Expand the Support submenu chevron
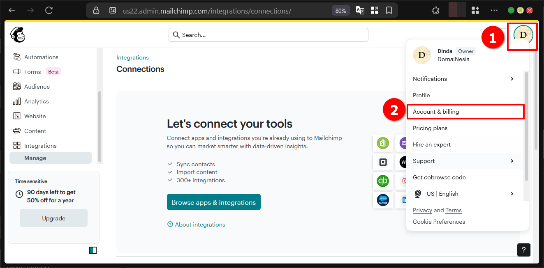The image size is (544, 268). (x=512, y=161)
